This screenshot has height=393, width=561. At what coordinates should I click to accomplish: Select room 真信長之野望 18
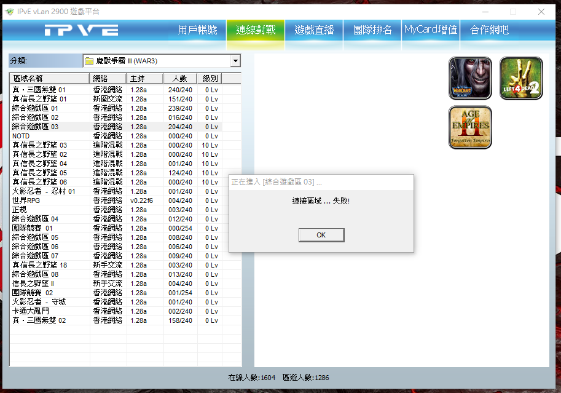pyautogui.click(x=116, y=265)
